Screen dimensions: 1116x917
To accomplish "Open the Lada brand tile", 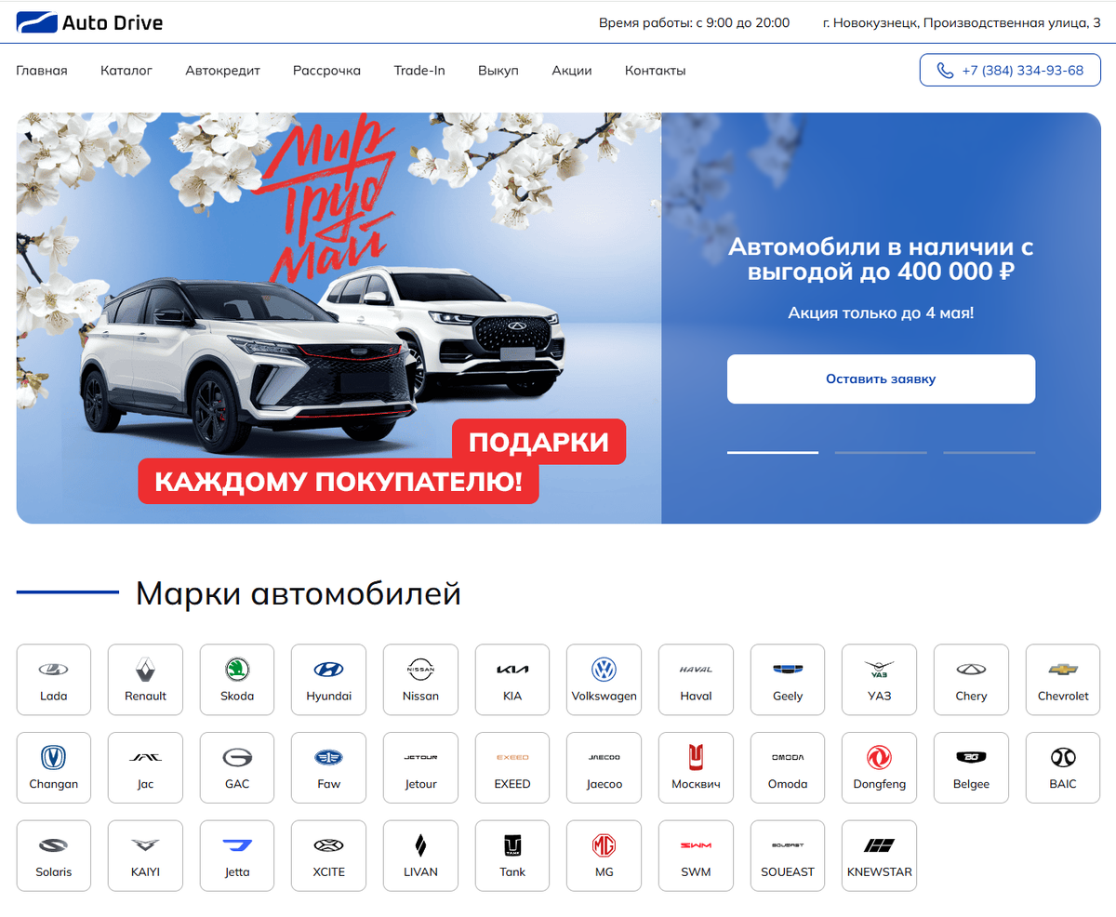I will coord(54,680).
